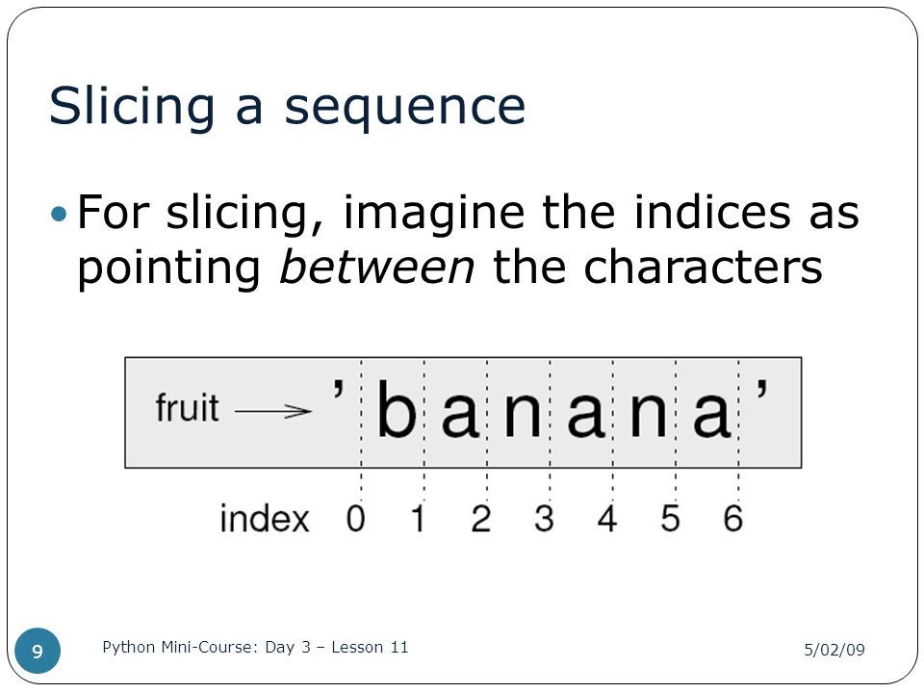Click index number 2 in diagram
This screenshot has height=693, width=924.
[481, 519]
